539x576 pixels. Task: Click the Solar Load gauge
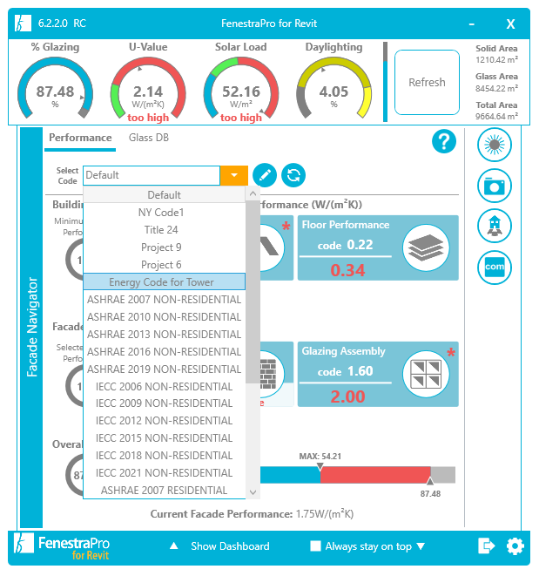[241, 88]
